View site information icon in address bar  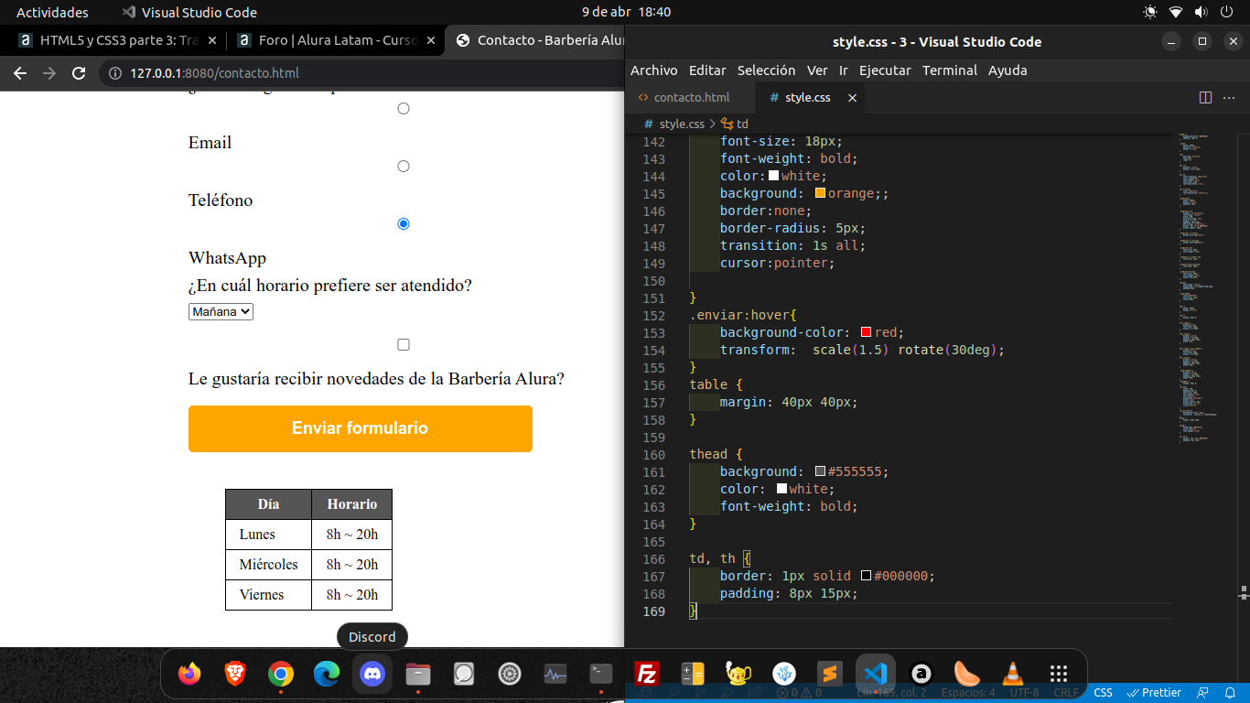[x=115, y=73]
